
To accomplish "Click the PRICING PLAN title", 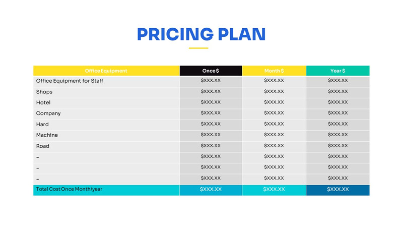I will (201, 34).
